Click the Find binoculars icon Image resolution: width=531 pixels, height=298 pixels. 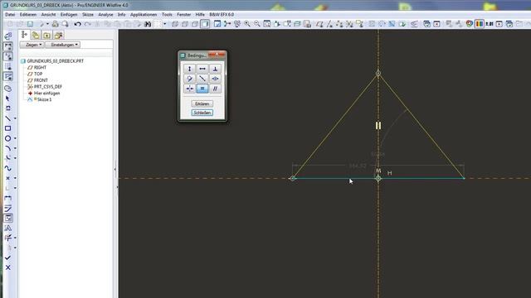148,24
